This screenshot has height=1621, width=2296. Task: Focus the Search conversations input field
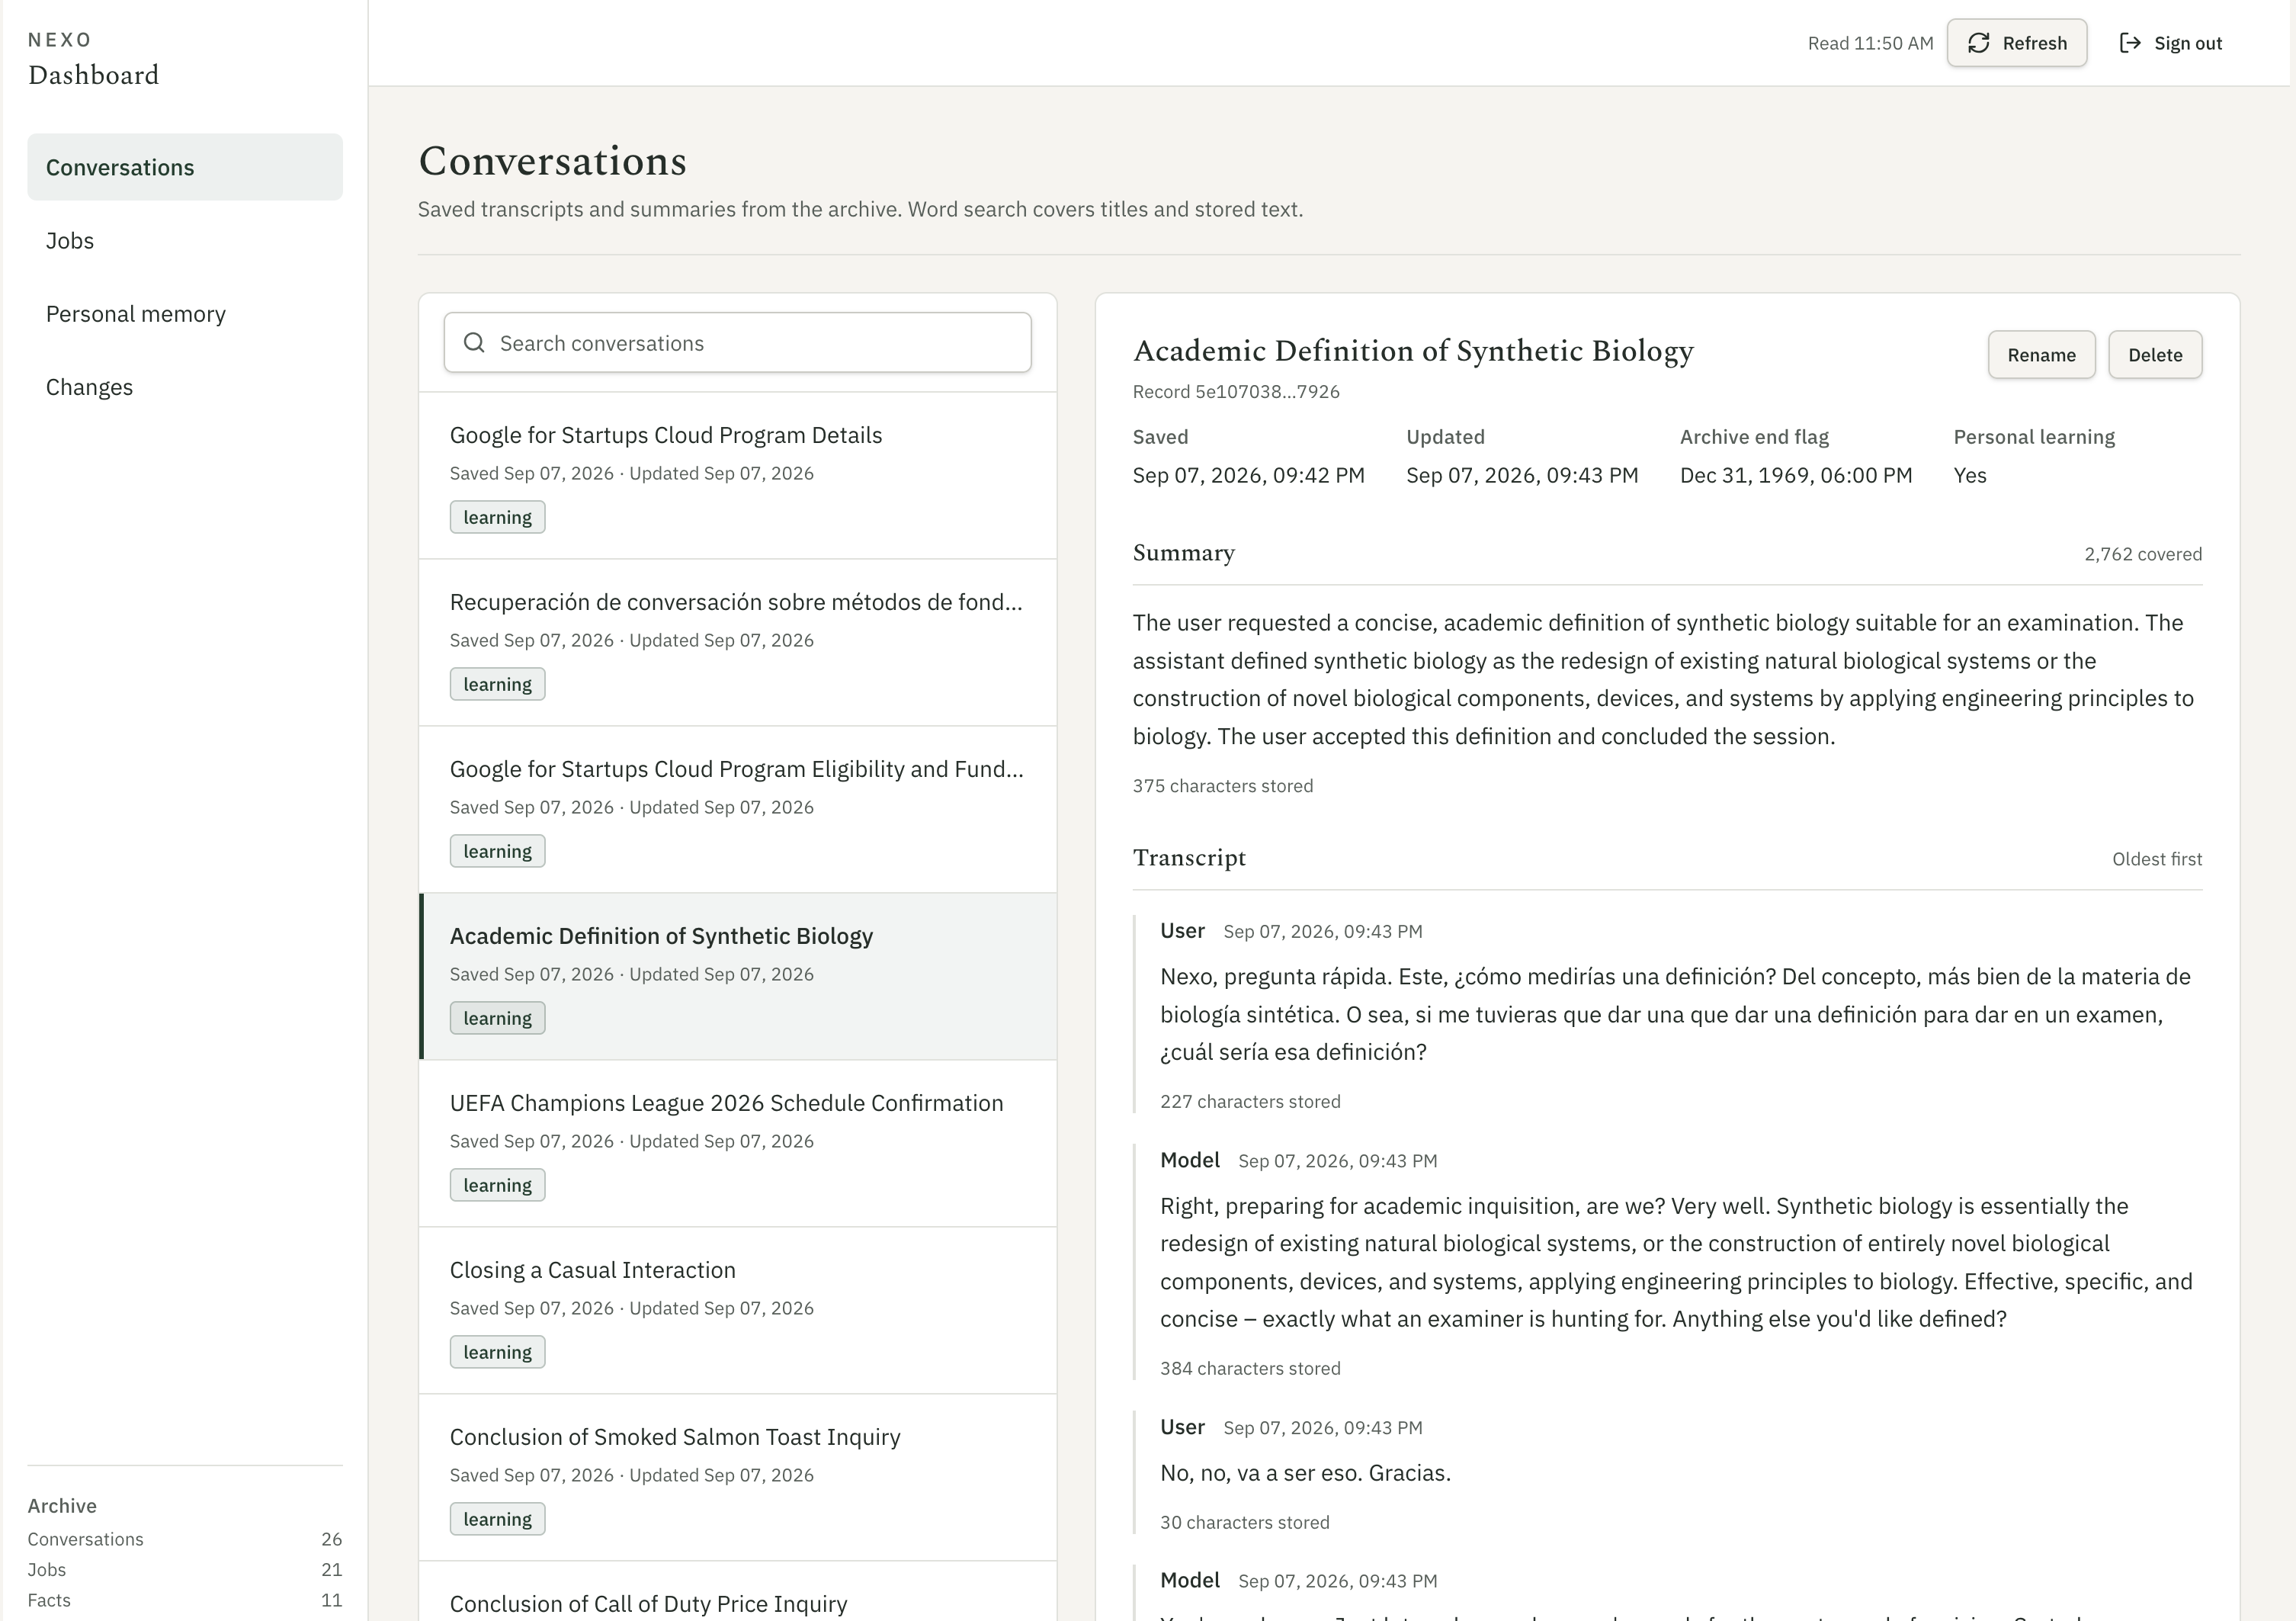pyautogui.click(x=738, y=343)
